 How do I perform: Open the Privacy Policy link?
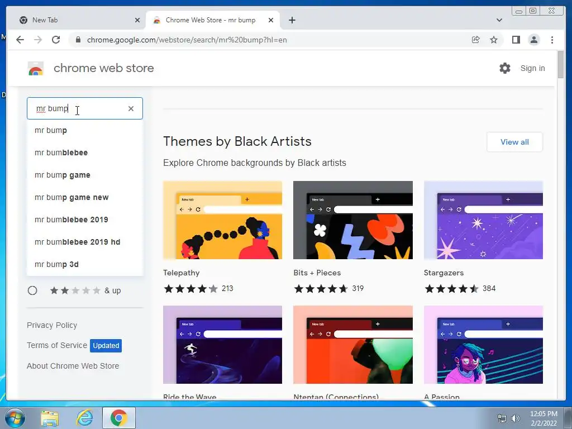coord(52,325)
